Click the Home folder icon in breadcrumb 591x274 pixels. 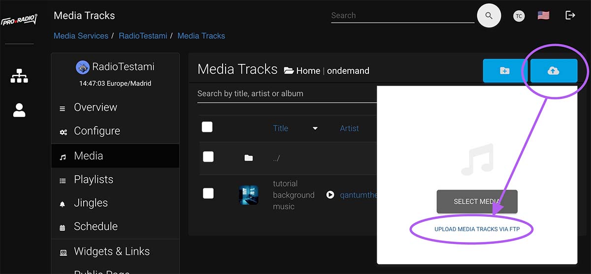pos(289,71)
